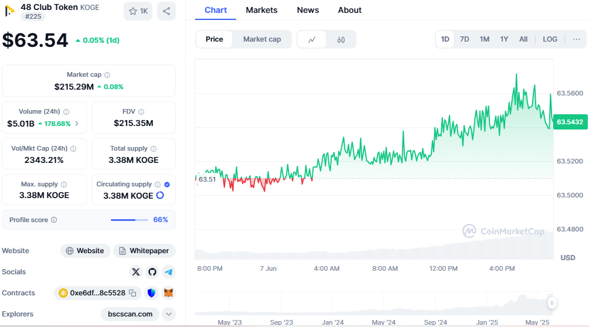Viewport: 589px width, 327px height.
Task: Add token to MetaMask via fox icon
Action: click(x=169, y=293)
